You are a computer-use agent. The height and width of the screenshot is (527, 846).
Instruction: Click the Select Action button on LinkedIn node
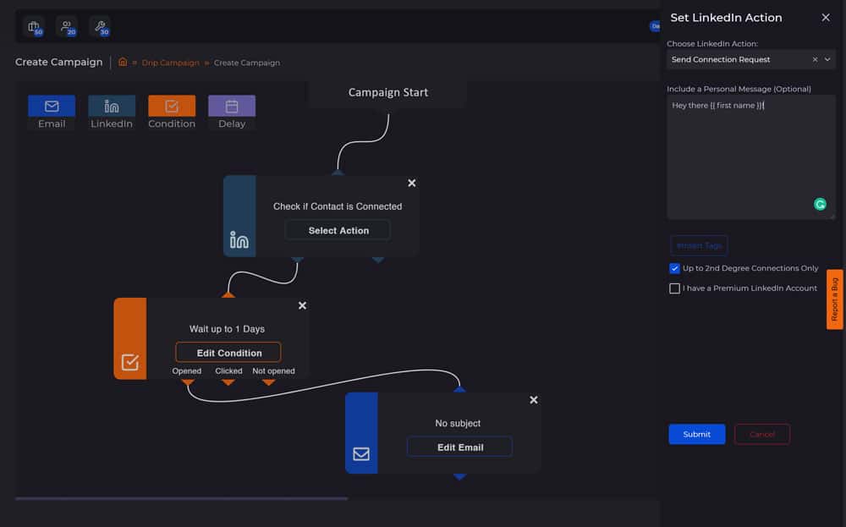click(338, 230)
